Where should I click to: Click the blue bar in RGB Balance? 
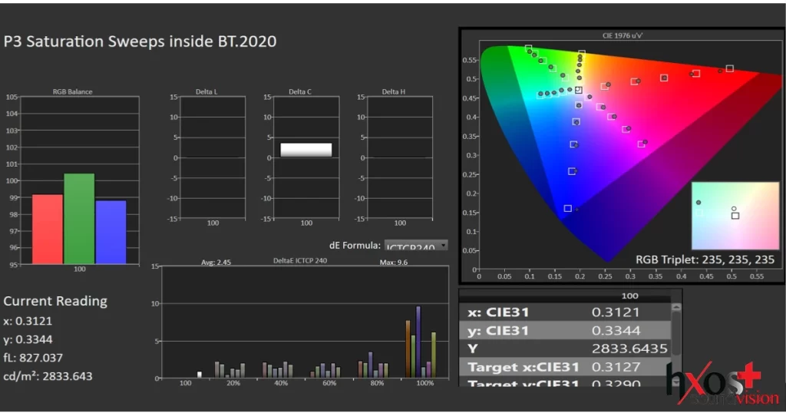click(x=111, y=232)
